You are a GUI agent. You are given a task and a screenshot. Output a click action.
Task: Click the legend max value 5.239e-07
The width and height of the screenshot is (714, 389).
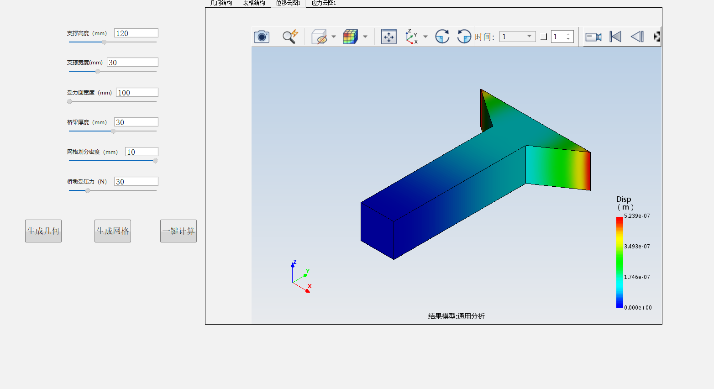(x=637, y=216)
